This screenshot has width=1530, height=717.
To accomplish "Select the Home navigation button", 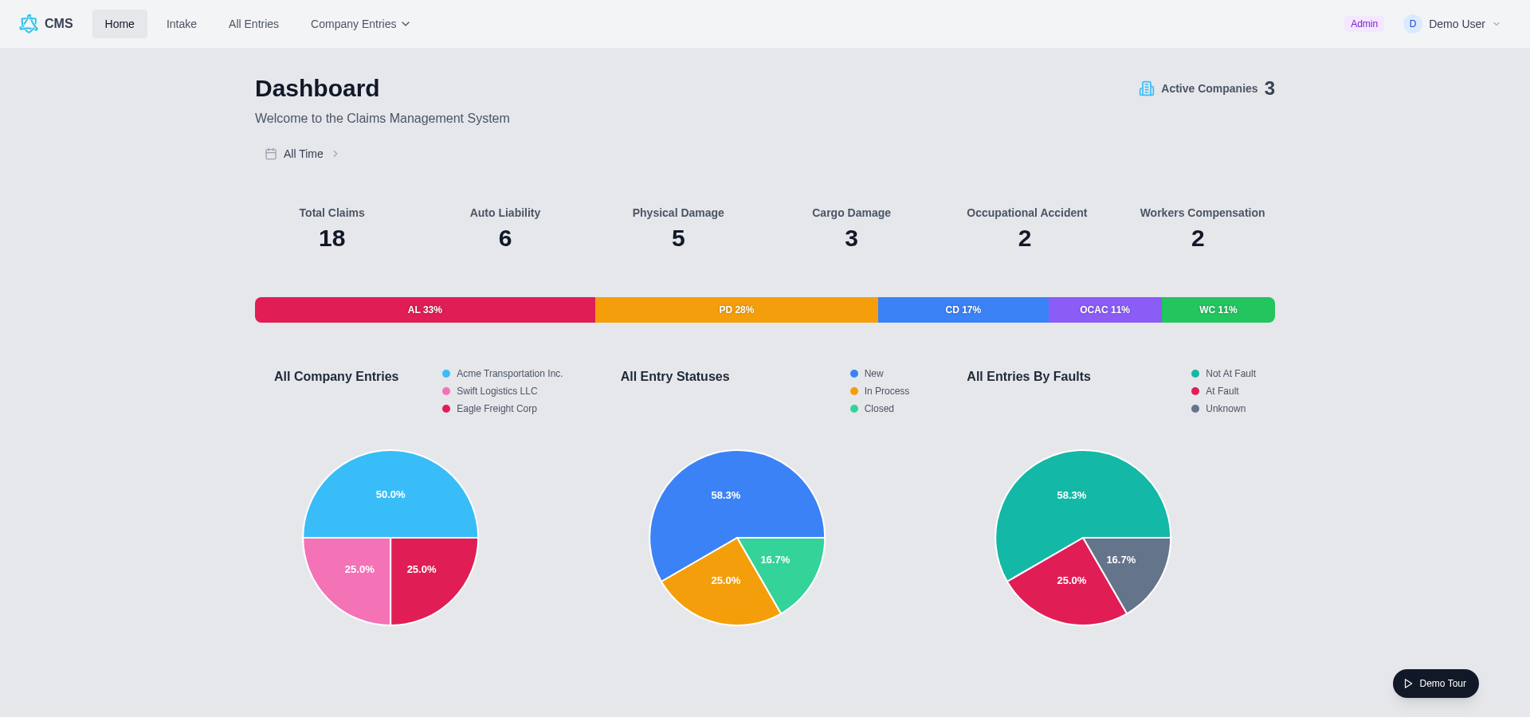I will (120, 24).
